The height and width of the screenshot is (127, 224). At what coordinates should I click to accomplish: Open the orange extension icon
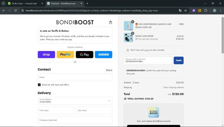click(x=200, y=11)
